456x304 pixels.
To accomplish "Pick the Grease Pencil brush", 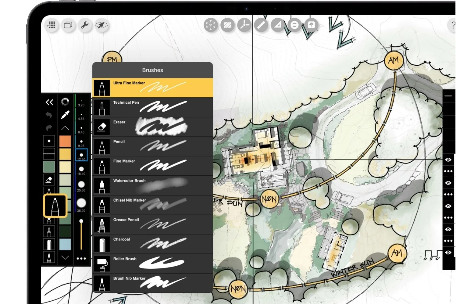I will coord(153,224).
